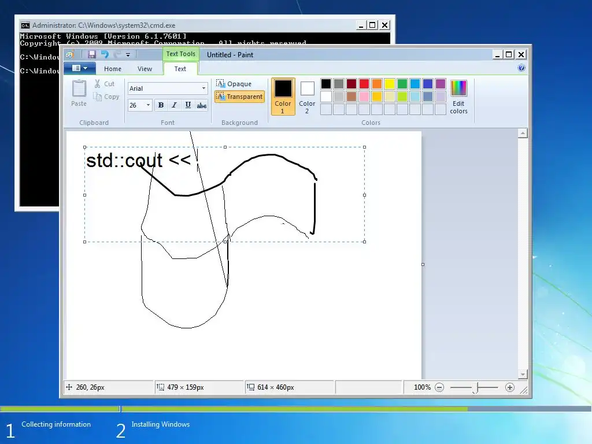The image size is (592, 444).
Task: Switch to the Home ribbon tab
Action: 113,69
